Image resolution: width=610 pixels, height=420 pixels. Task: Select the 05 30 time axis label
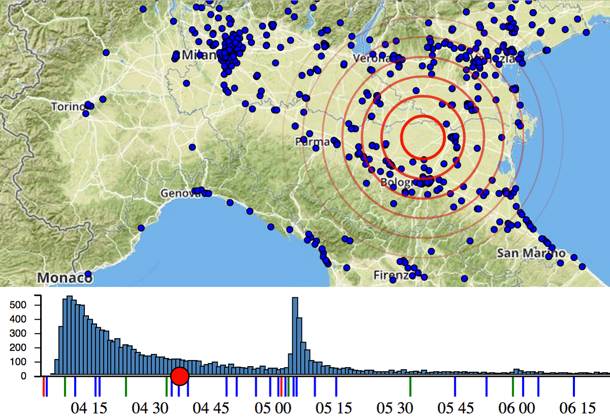point(396,408)
